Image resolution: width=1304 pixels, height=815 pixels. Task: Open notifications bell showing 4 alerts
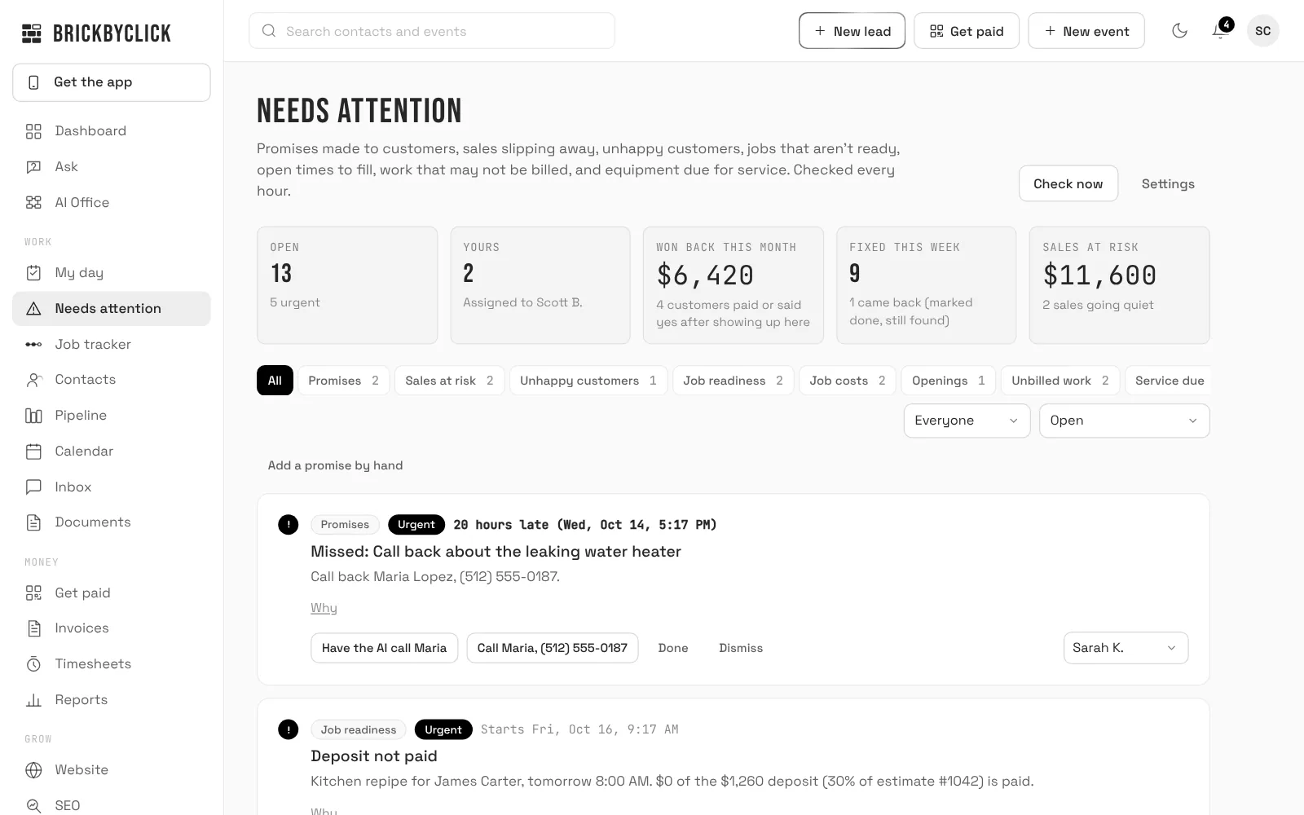1220,31
